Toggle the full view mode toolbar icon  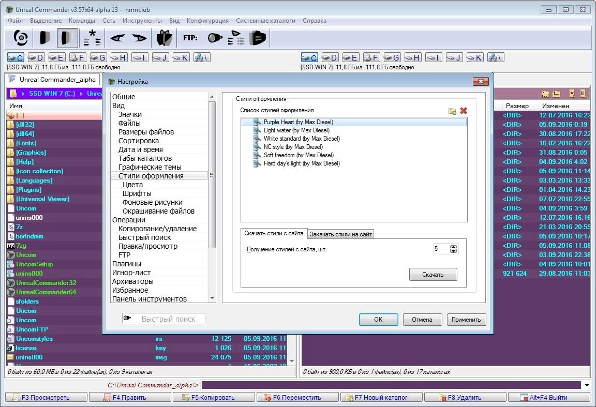(68, 38)
